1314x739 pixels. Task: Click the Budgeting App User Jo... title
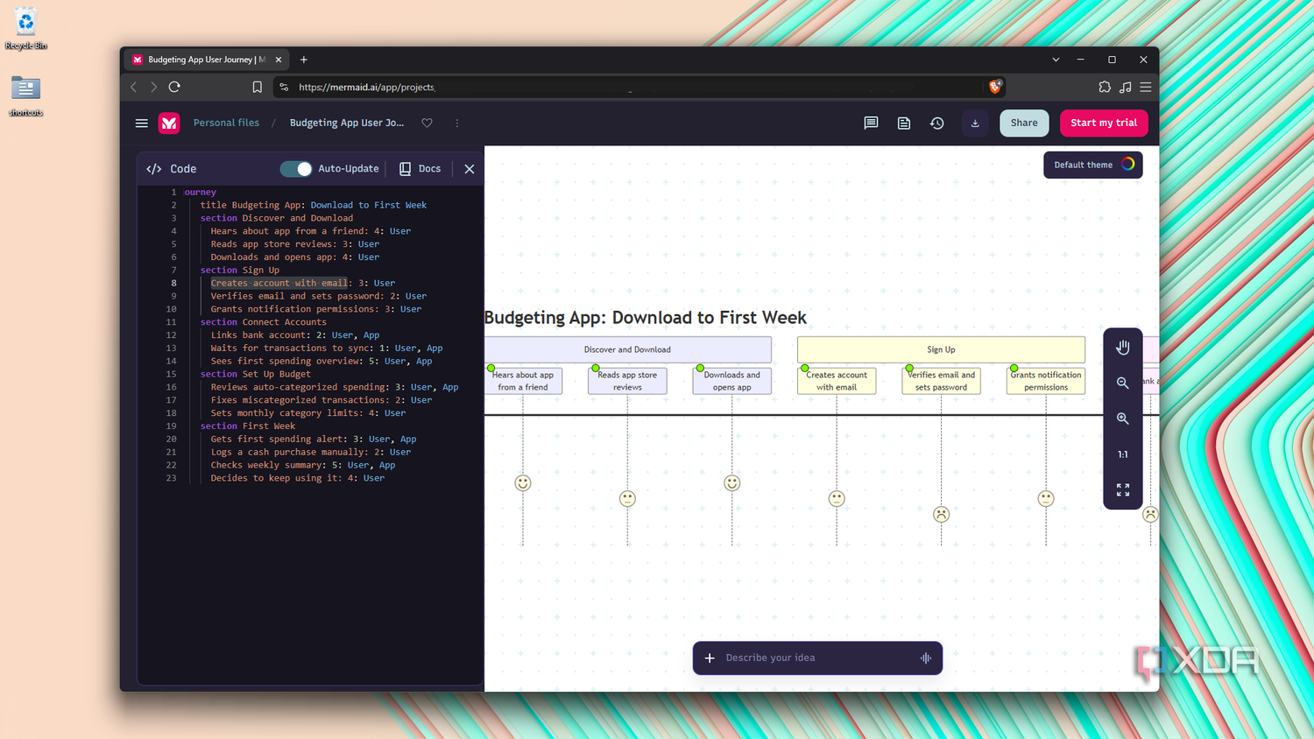click(347, 123)
